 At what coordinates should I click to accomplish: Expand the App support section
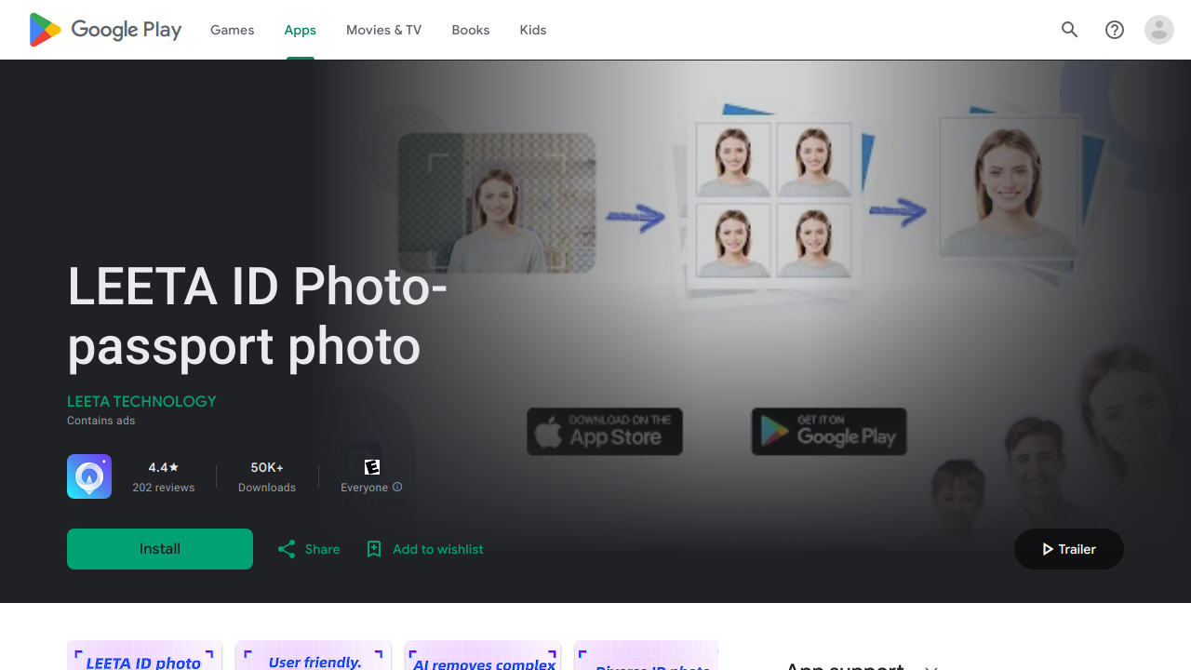[x=931, y=664]
